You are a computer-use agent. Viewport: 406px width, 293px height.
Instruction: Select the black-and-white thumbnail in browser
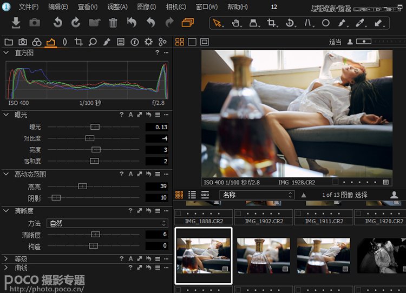[x=381, y=255]
